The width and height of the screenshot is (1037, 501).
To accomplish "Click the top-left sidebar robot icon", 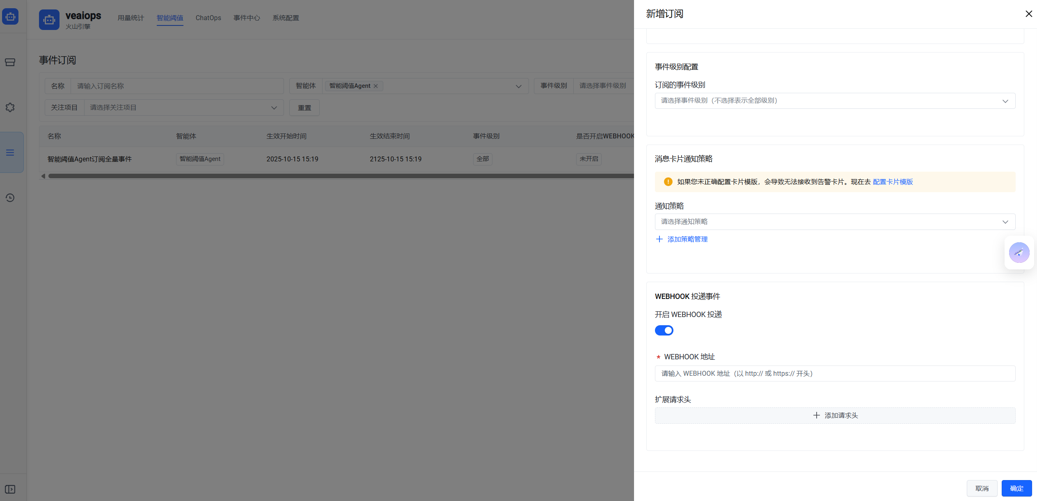I will [10, 17].
